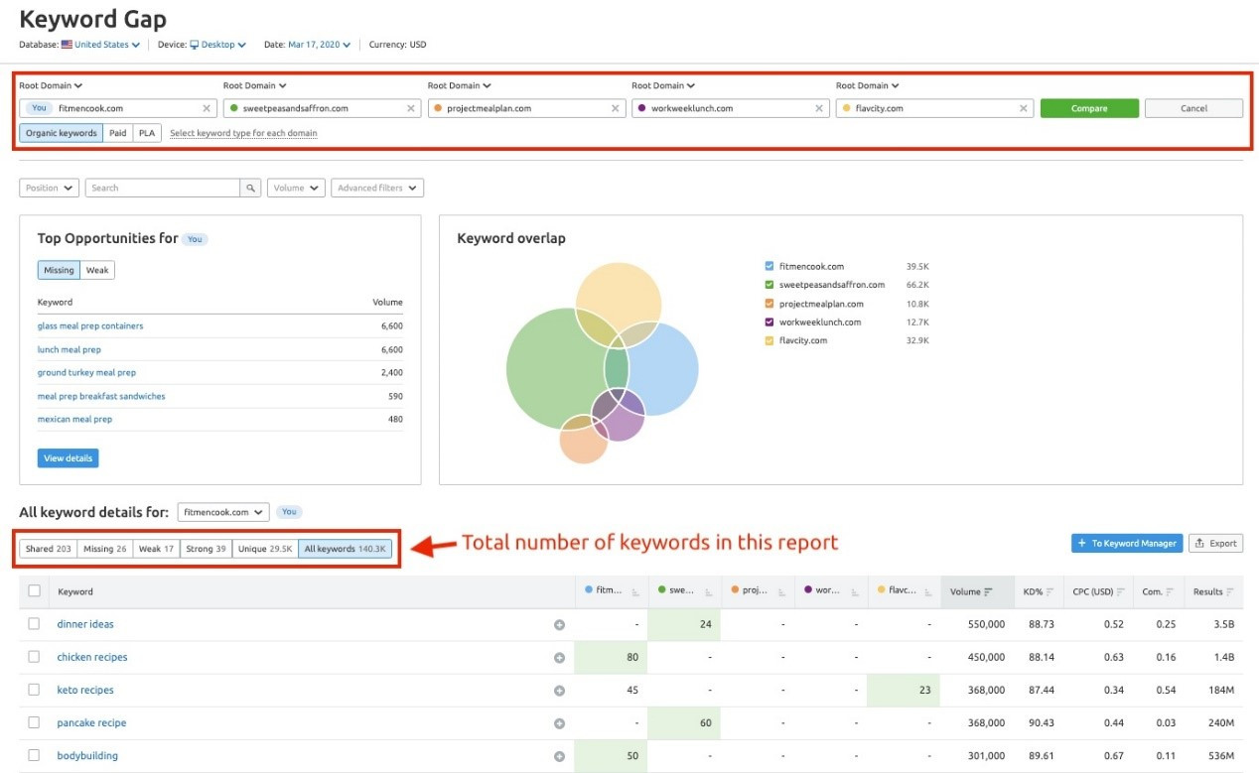This screenshot has width=1259, height=773.
Task: Sort table by KD% column
Action: (1048, 592)
